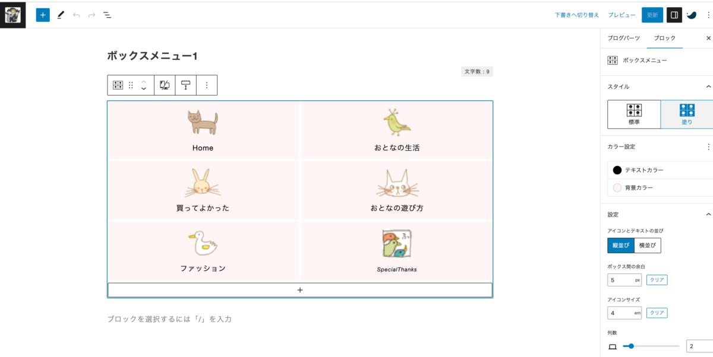713x357 pixels.
Task: Switch to the ブログパーツ tab
Action: tap(623, 38)
